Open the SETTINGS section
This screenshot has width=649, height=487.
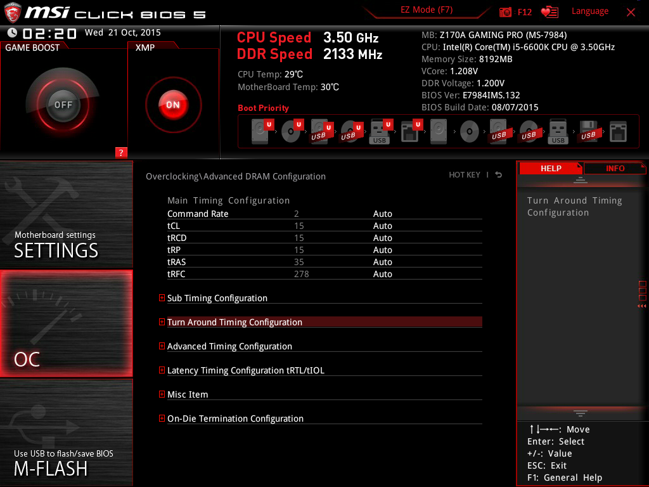pos(66,214)
